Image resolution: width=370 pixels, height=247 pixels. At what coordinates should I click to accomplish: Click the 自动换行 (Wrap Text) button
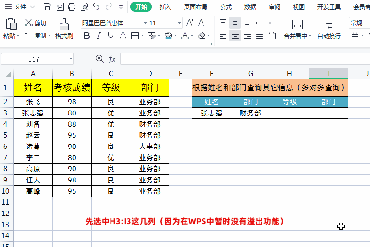[329, 29]
